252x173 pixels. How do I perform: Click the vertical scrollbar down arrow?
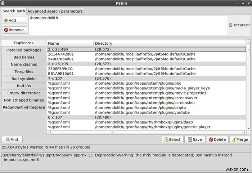click(248, 128)
